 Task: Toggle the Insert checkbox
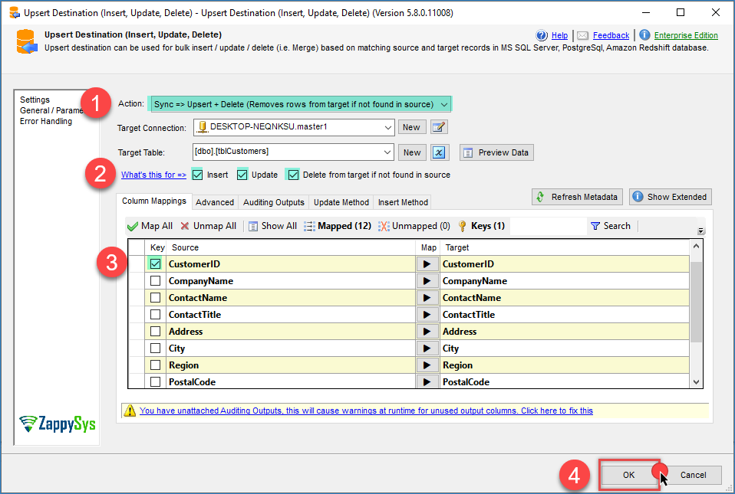(197, 175)
